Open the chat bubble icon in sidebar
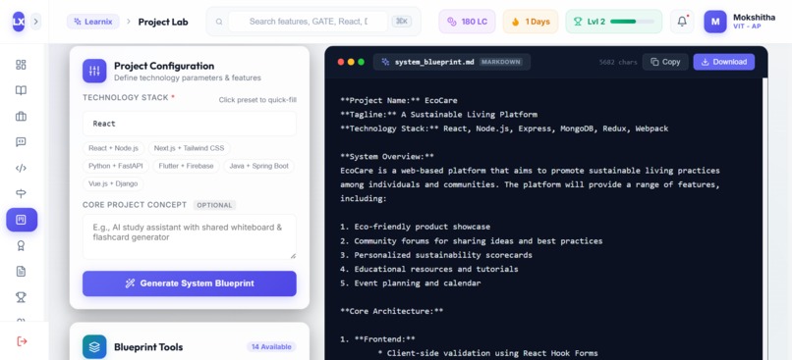Image resolution: width=792 pixels, height=360 pixels. click(21, 142)
